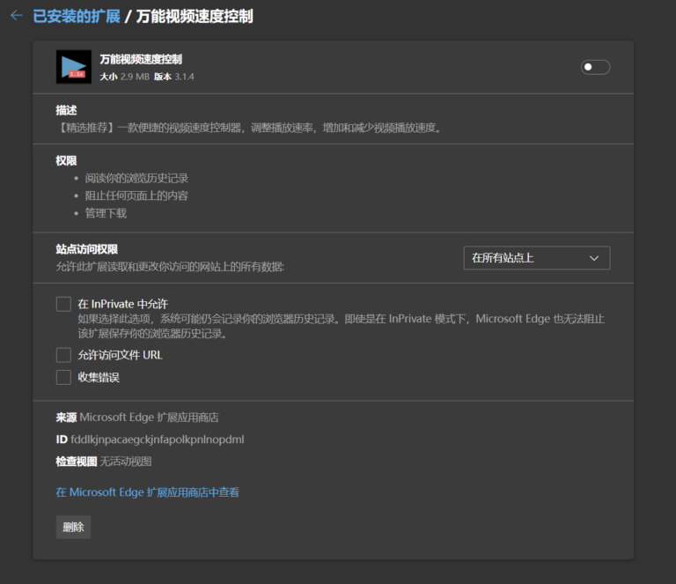
Task: Click the 版本 3.1.4 version text
Action: tap(174, 77)
